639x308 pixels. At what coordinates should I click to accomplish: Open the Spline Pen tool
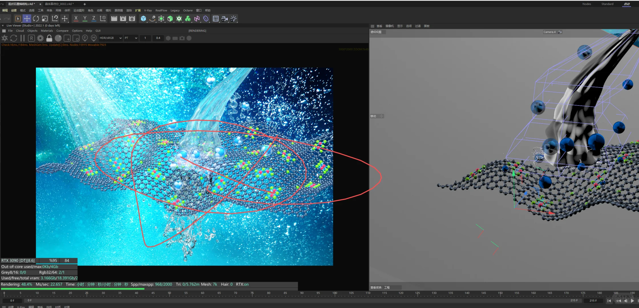coord(152,19)
